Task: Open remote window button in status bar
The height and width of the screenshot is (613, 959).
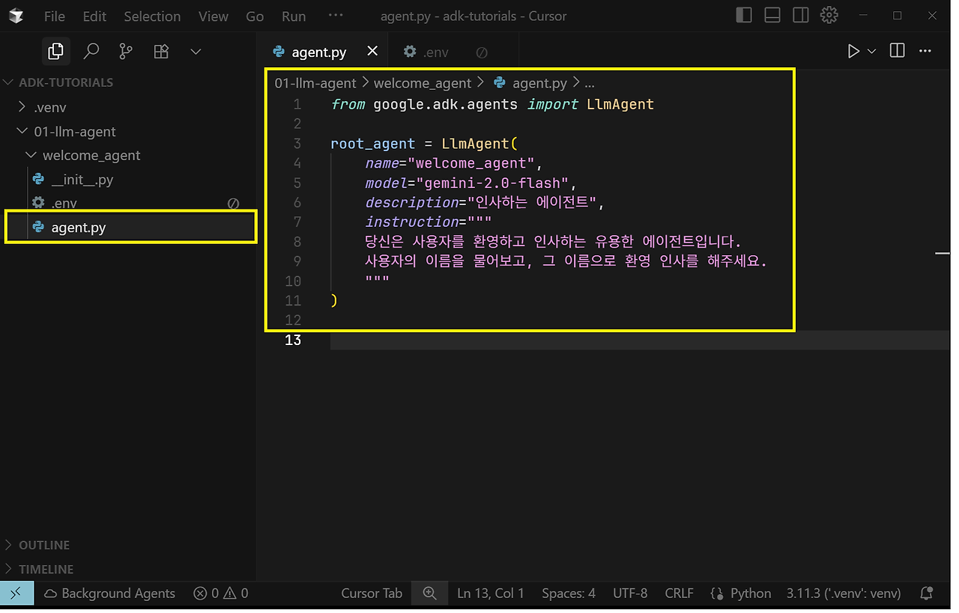Action: 16,594
